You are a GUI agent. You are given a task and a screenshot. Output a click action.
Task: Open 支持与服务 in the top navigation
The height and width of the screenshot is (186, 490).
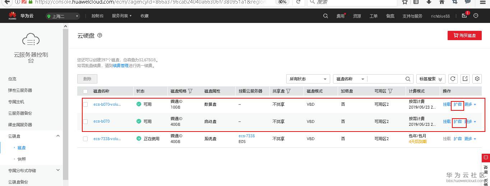412,16
